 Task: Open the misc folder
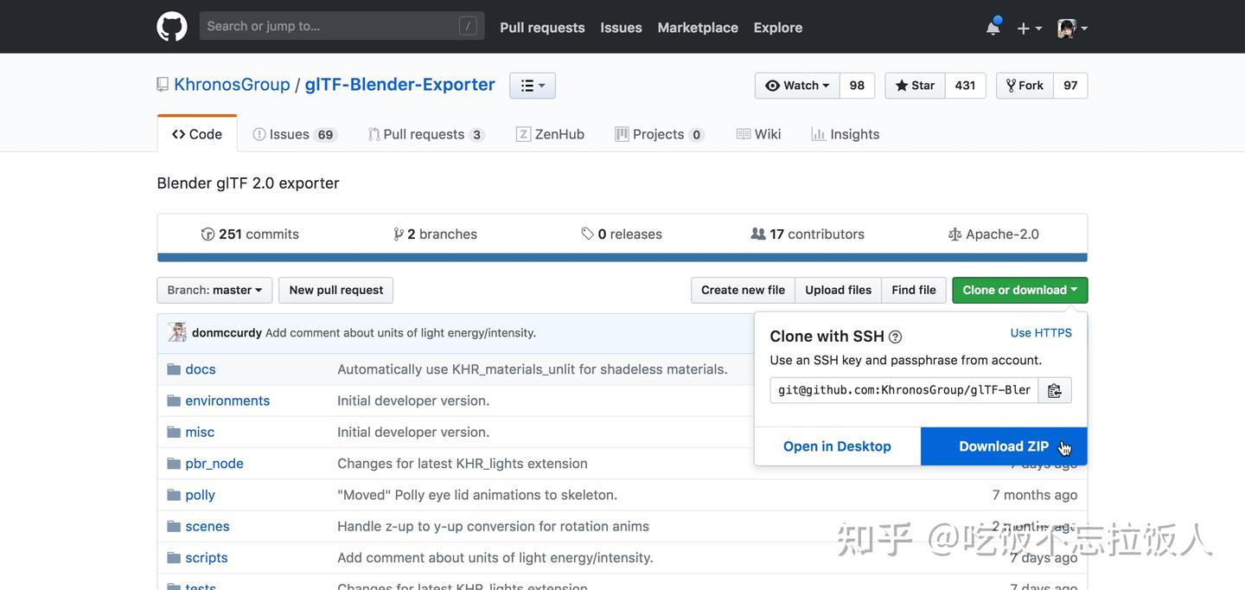click(x=200, y=432)
